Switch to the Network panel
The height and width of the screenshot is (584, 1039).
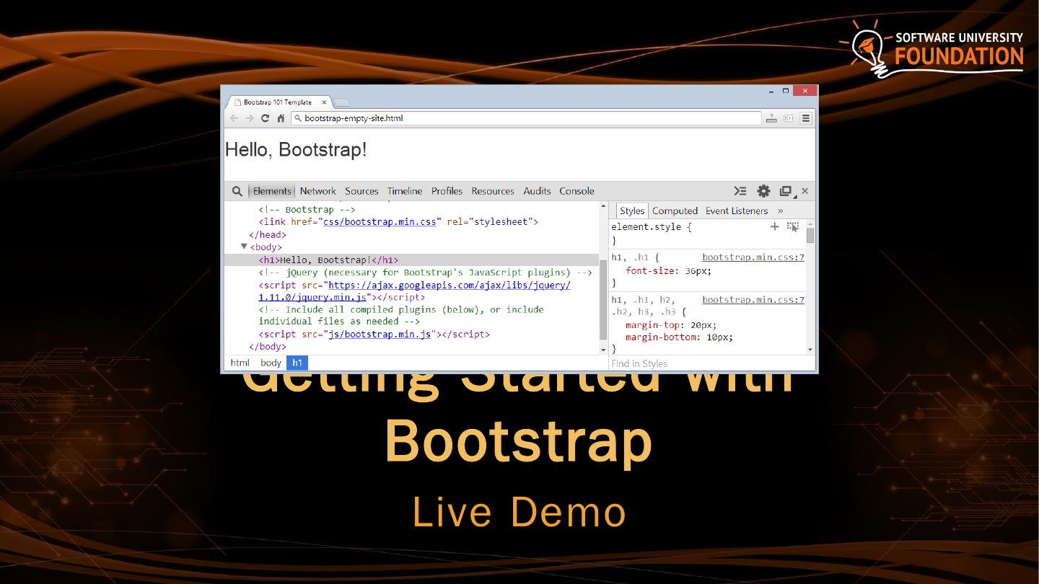click(317, 191)
